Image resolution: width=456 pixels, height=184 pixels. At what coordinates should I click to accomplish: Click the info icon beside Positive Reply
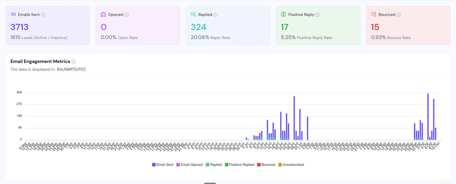(x=318, y=15)
